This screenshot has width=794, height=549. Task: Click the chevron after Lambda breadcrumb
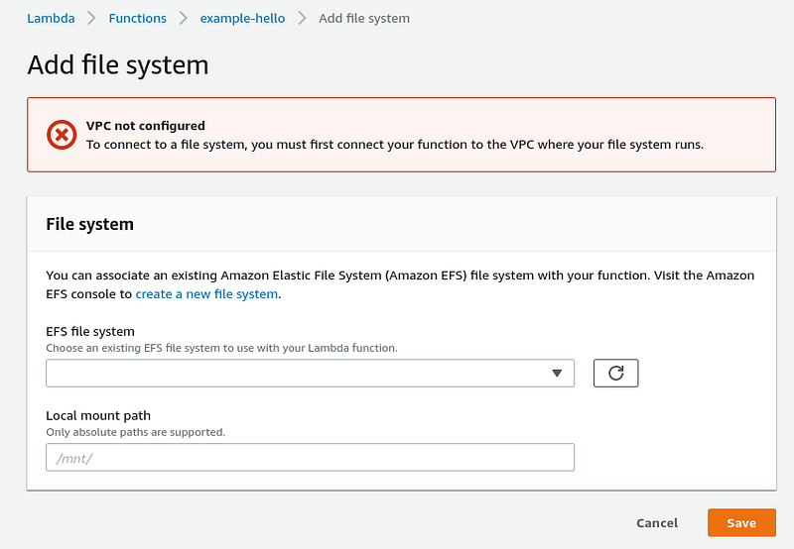(x=91, y=18)
